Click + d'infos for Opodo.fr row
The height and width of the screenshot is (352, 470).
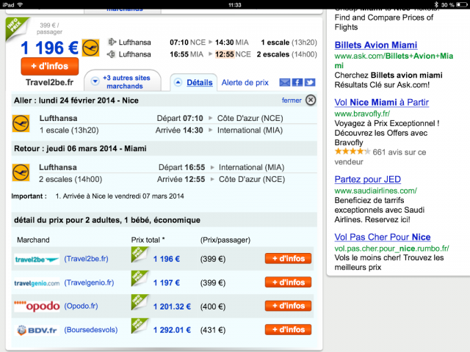coord(288,306)
